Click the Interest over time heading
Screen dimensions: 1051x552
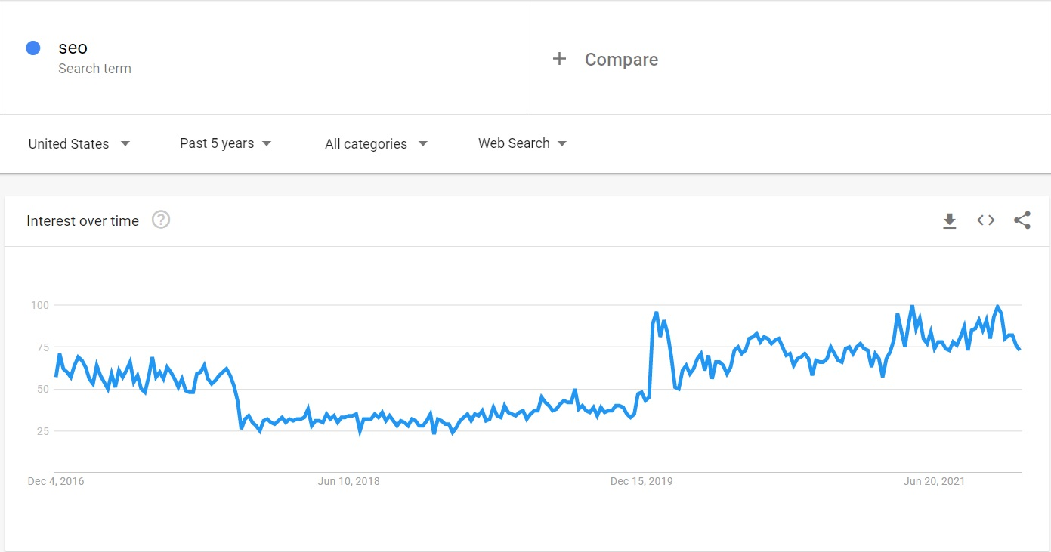coord(82,220)
